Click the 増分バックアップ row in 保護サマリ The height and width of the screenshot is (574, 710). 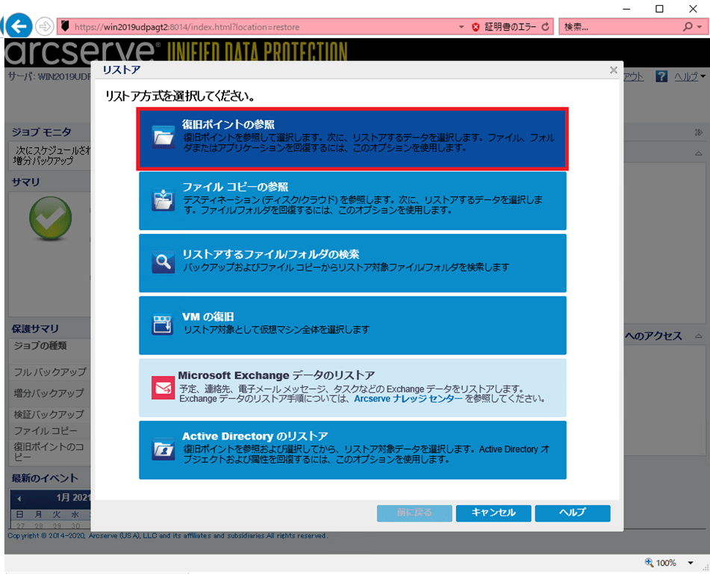tap(49, 393)
